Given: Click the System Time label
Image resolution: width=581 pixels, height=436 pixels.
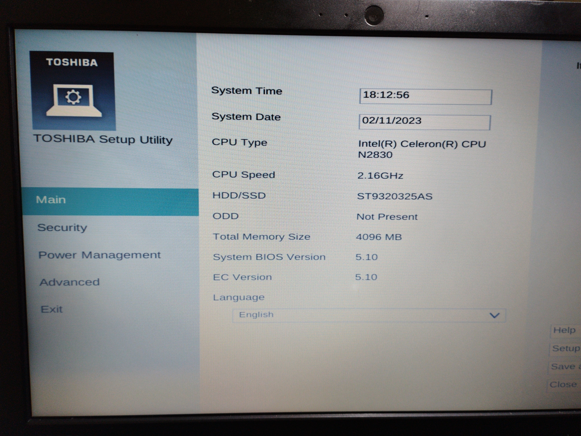Looking at the screenshot, I should pyautogui.click(x=247, y=91).
